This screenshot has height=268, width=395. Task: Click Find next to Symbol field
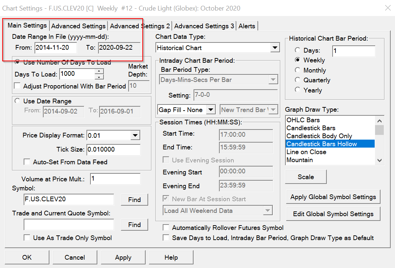(134, 199)
